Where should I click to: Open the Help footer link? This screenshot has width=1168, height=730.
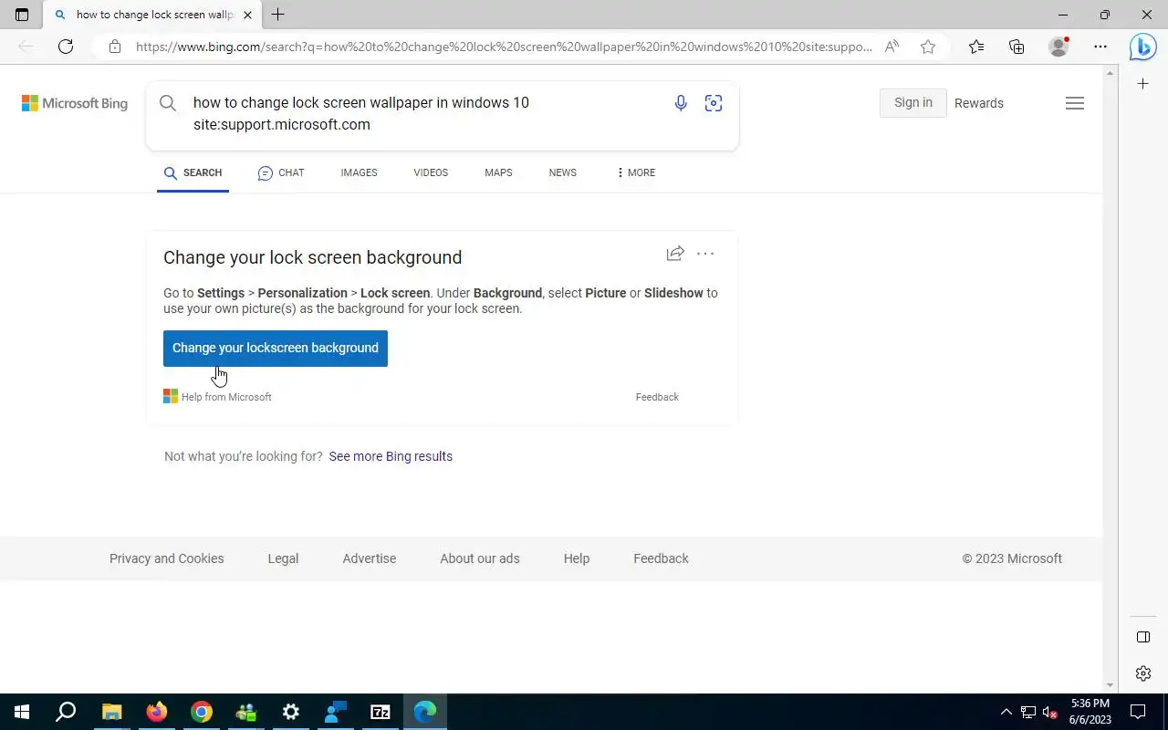[x=577, y=558]
